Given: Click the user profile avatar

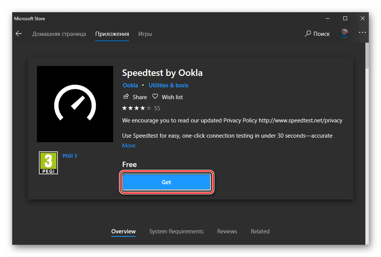Looking at the screenshot, I should pos(344,34).
